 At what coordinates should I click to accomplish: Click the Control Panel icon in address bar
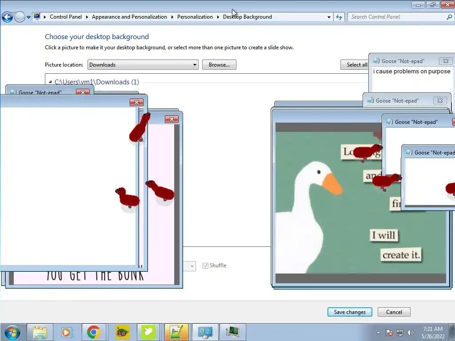click(x=37, y=16)
